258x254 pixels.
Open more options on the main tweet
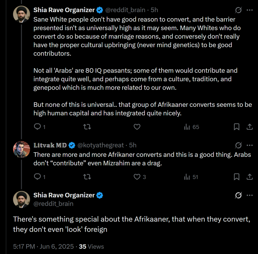(249, 195)
